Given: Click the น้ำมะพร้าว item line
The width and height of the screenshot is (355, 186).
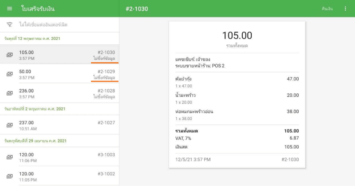Looking at the screenshot, I should click(237, 99).
